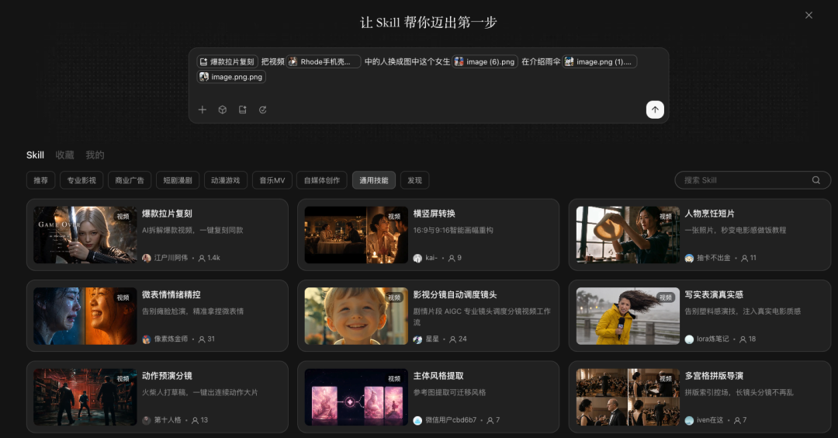Open the 微表情情绪精控 skill thumbnail

click(85, 316)
